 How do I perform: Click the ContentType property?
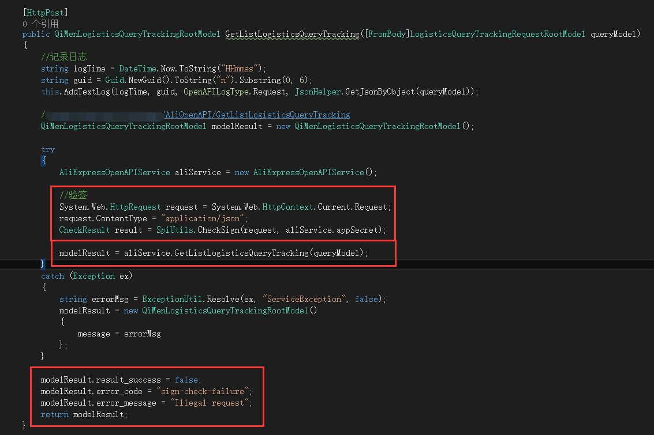[121, 218]
